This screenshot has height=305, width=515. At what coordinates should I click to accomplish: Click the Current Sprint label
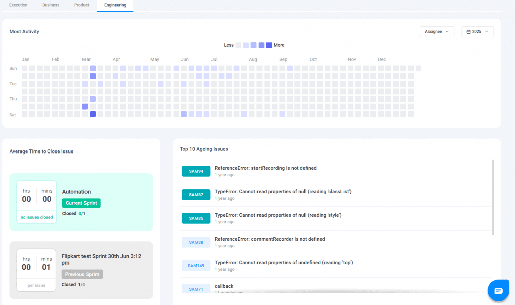tap(81, 203)
